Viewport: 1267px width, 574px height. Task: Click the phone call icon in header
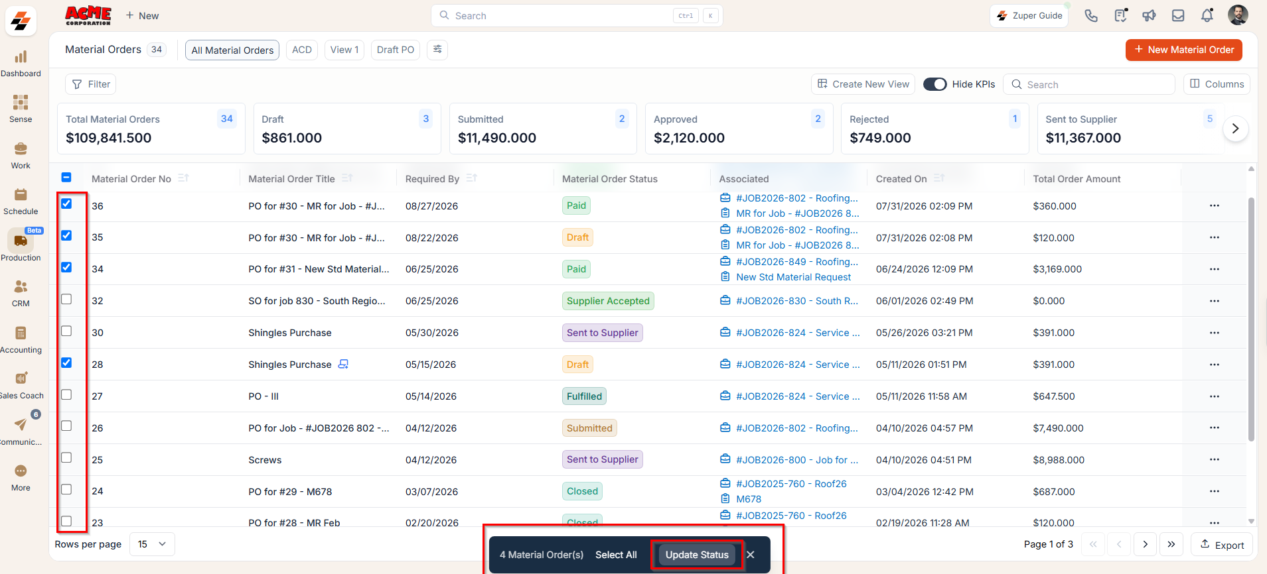tap(1091, 15)
